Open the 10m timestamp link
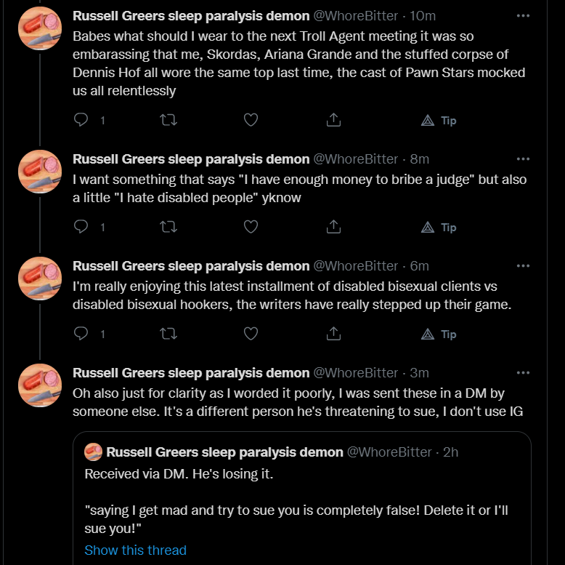This screenshot has height=565, width=565. tap(423, 16)
